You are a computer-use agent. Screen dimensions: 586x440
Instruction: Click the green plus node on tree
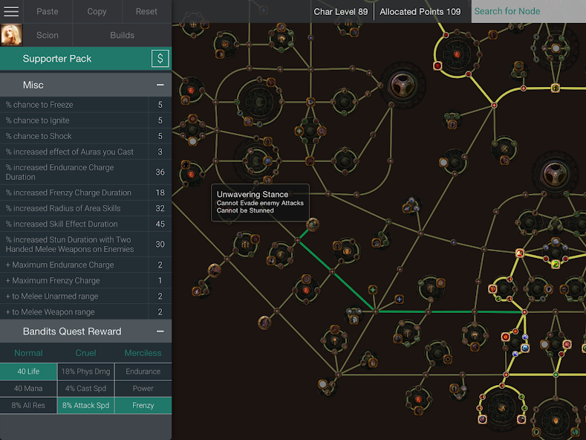coord(374,290)
